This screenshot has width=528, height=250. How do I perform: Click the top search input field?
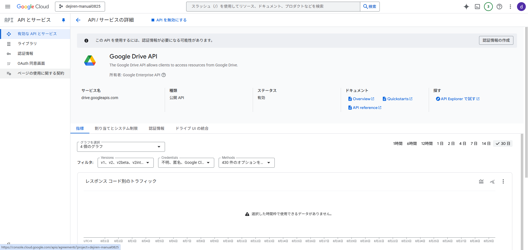(273, 6)
